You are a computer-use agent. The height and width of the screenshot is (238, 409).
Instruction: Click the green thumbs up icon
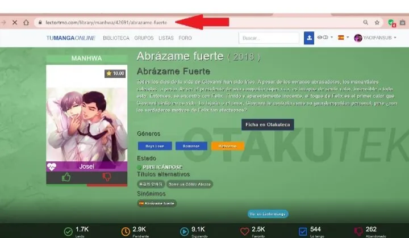click(x=66, y=177)
